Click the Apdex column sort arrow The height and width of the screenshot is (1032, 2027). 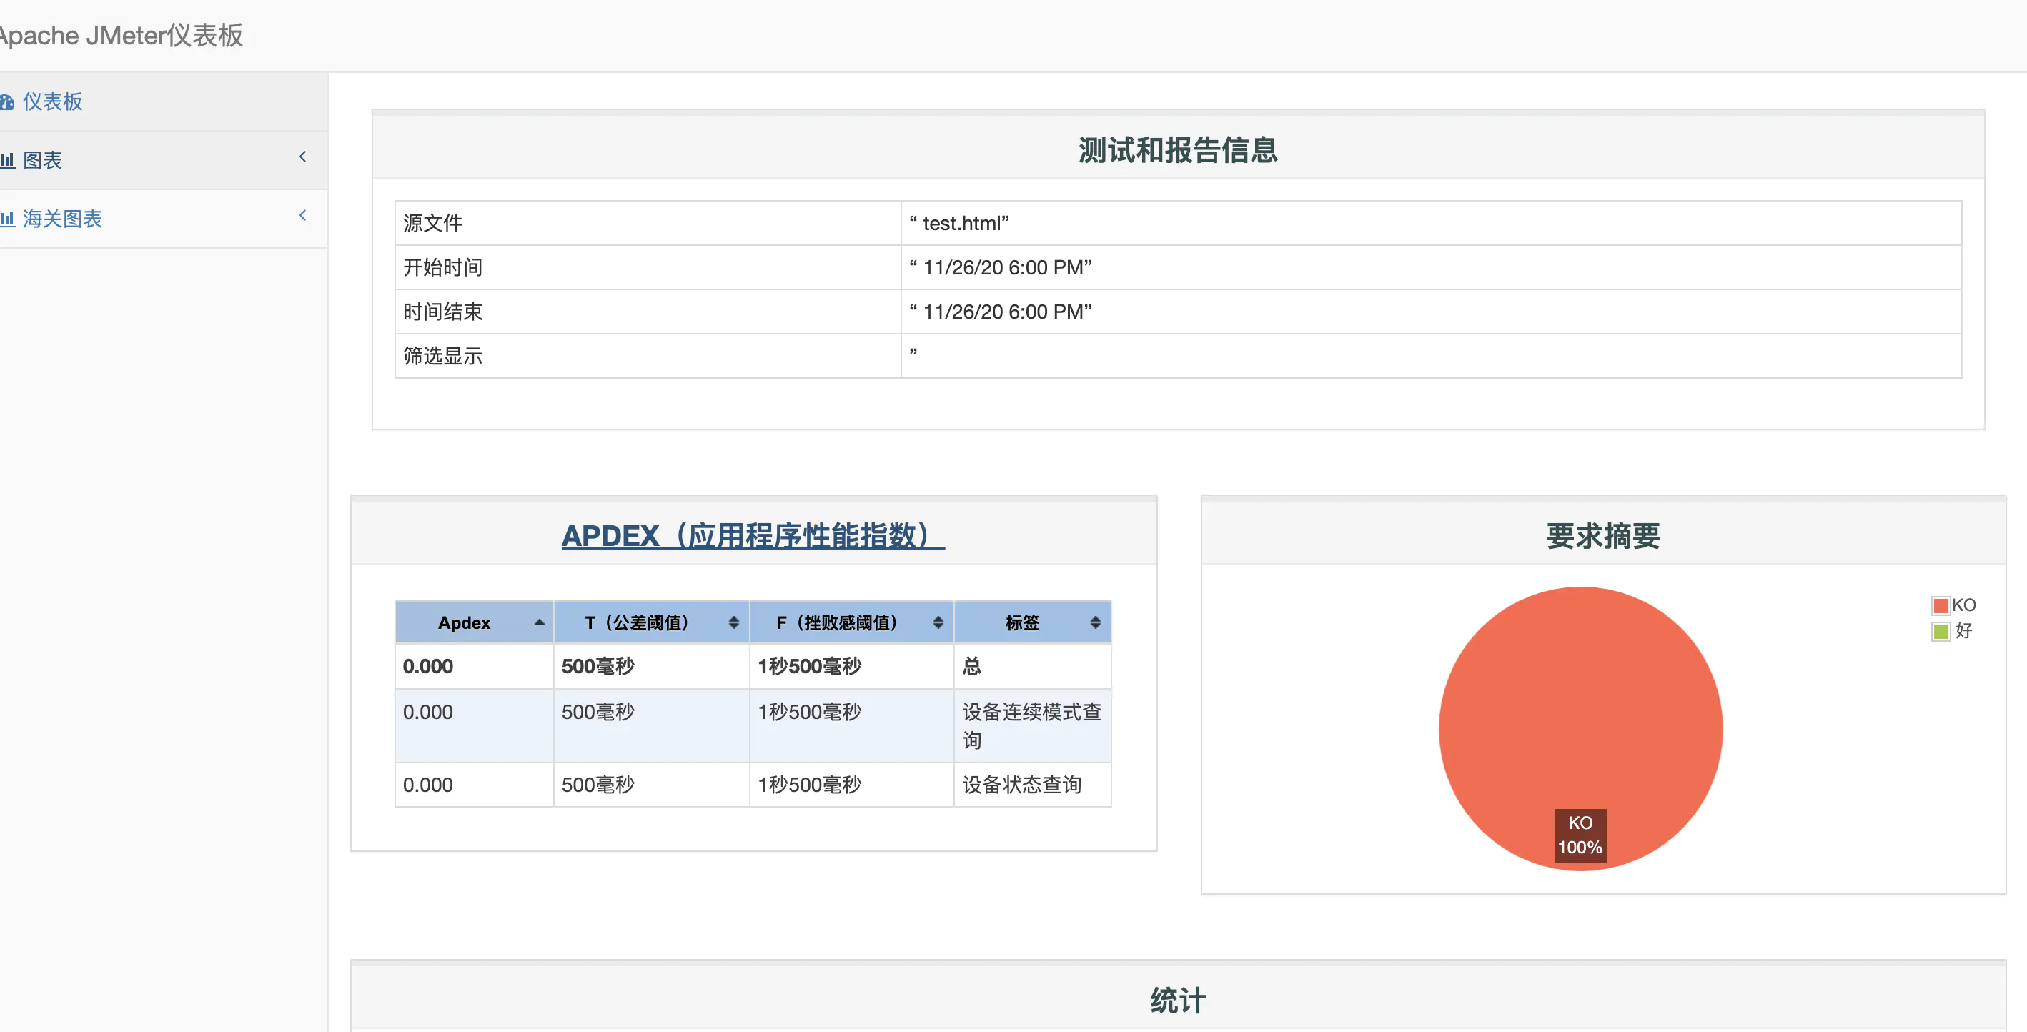point(539,622)
